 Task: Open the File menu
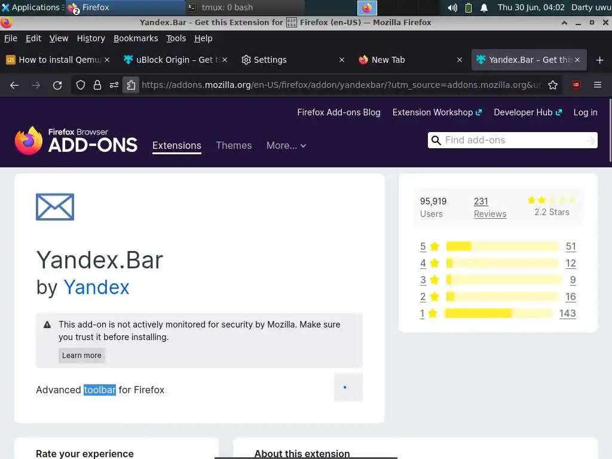(x=11, y=38)
